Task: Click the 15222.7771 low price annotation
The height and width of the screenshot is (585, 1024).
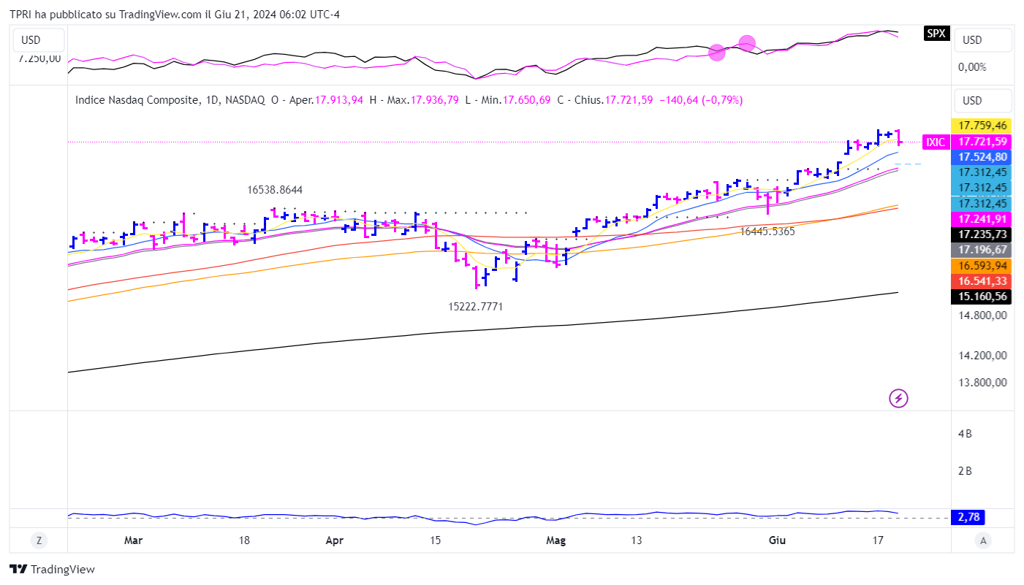Action: click(475, 307)
